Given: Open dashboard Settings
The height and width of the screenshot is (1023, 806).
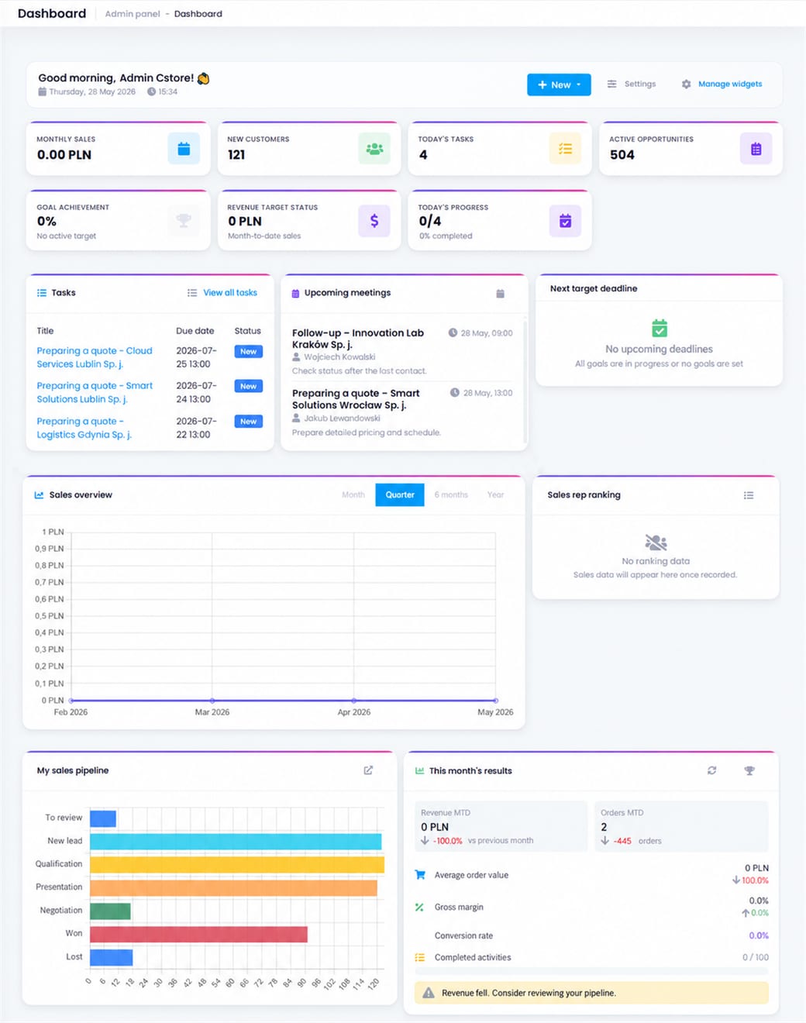Looking at the screenshot, I should (632, 84).
